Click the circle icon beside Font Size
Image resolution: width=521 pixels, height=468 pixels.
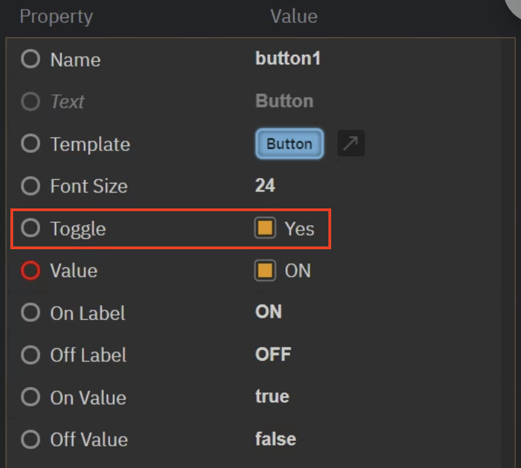click(30, 186)
